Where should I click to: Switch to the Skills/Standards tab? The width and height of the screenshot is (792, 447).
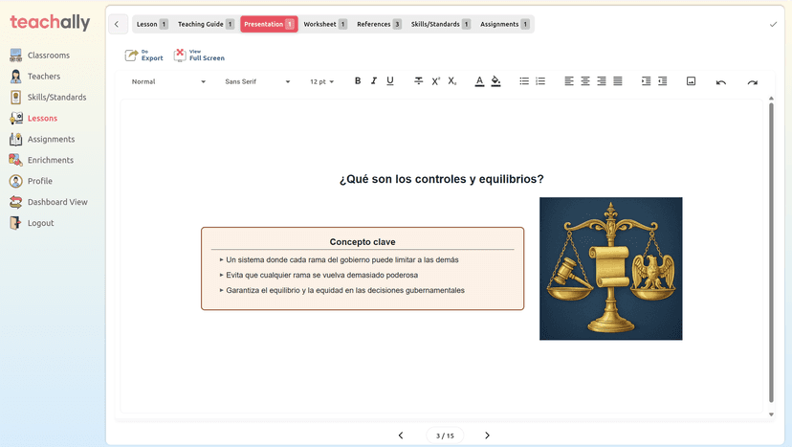[440, 24]
